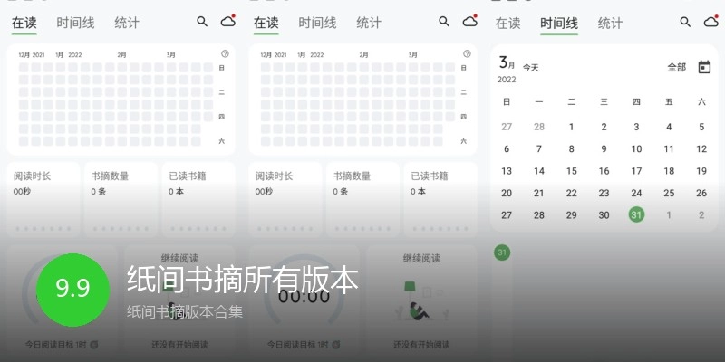The image size is (725, 362).
Task: Open 书摘数量 card in left screenshot
Action: tap(121, 199)
